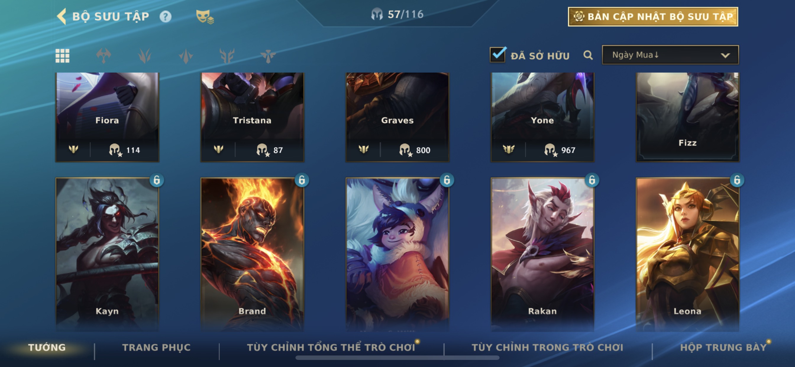Open the help question mark icon
795x367 pixels.
tap(165, 16)
